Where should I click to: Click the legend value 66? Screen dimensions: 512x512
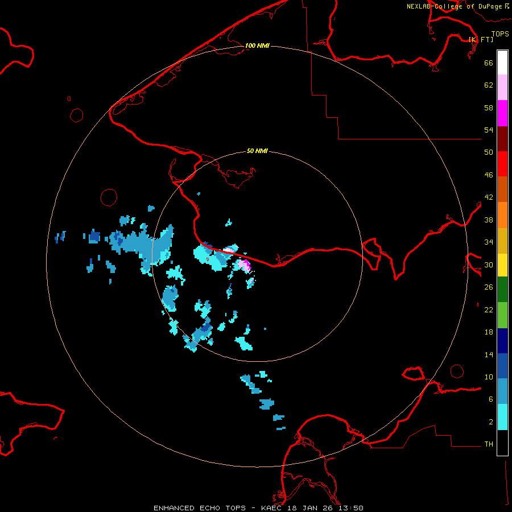coord(489,63)
